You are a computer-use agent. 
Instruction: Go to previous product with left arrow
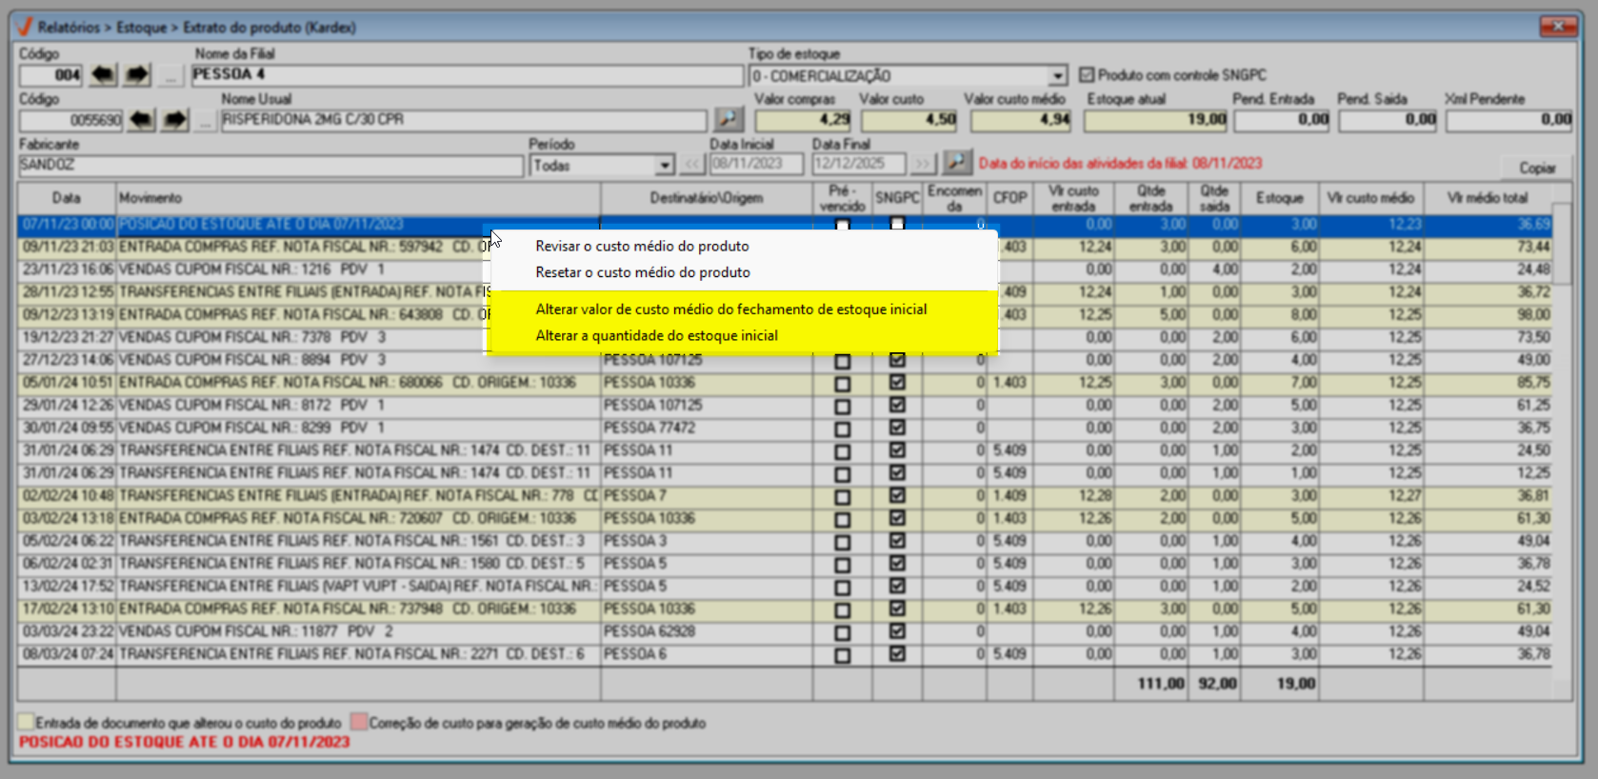141,120
